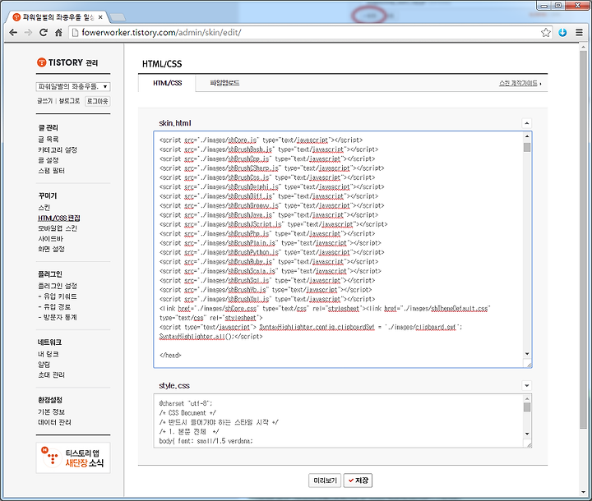Viewport: 592px width, 501px height.
Task: Switch to the 파일업로드 tab
Action: point(224,83)
